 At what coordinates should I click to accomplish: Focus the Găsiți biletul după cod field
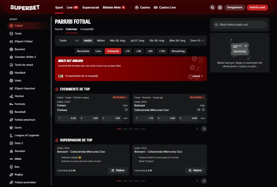click(240, 25)
